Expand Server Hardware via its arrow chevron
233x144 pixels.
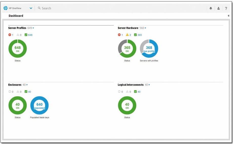coord(145,28)
